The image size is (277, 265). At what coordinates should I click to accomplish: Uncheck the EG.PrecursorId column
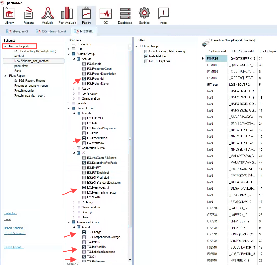tap(84, 138)
